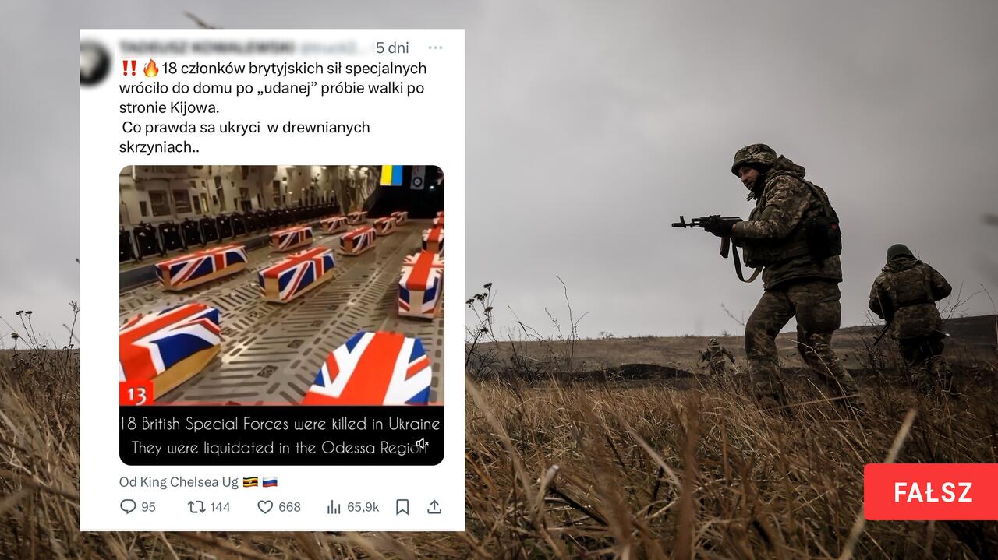Click the retweet arrows icon

pyautogui.click(x=196, y=507)
